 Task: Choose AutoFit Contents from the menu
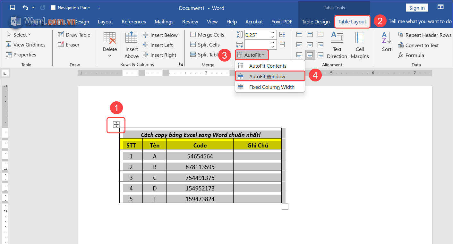[x=270, y=66]
